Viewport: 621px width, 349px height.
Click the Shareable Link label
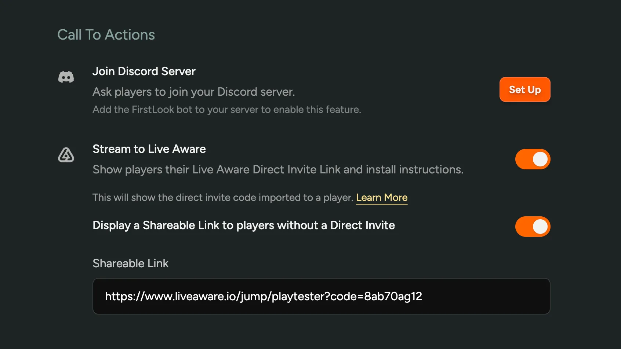[x=130, y=263]
